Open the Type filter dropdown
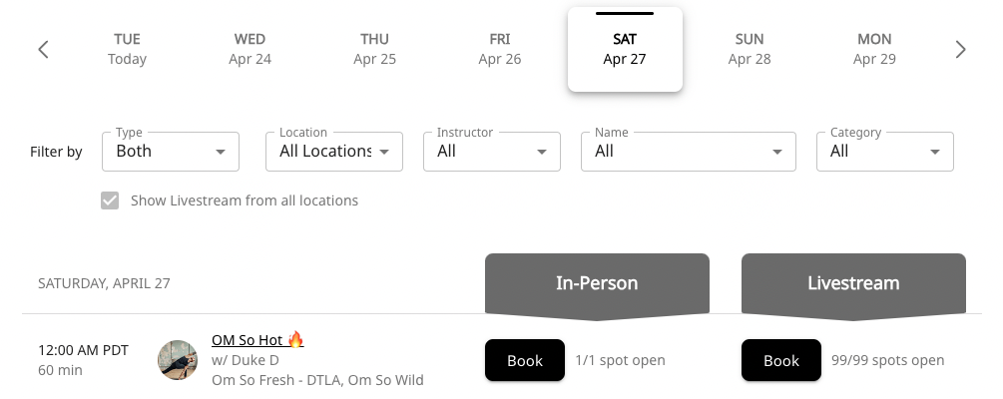Image resolution: width=1003 pixels, height=399 pixels. [x=171, y=152]
